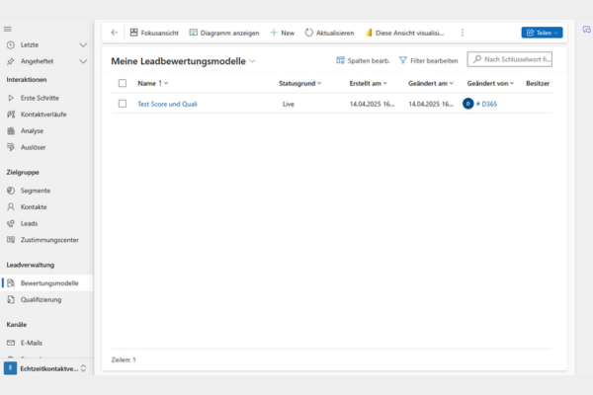Click the Live status cell

pos(289,104)
